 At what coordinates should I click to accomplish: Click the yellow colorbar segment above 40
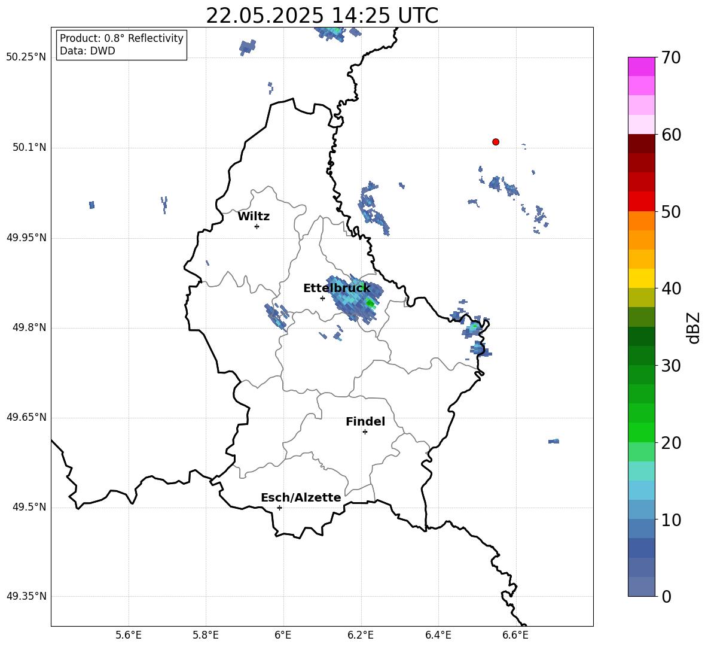click(x=642, y=278)
